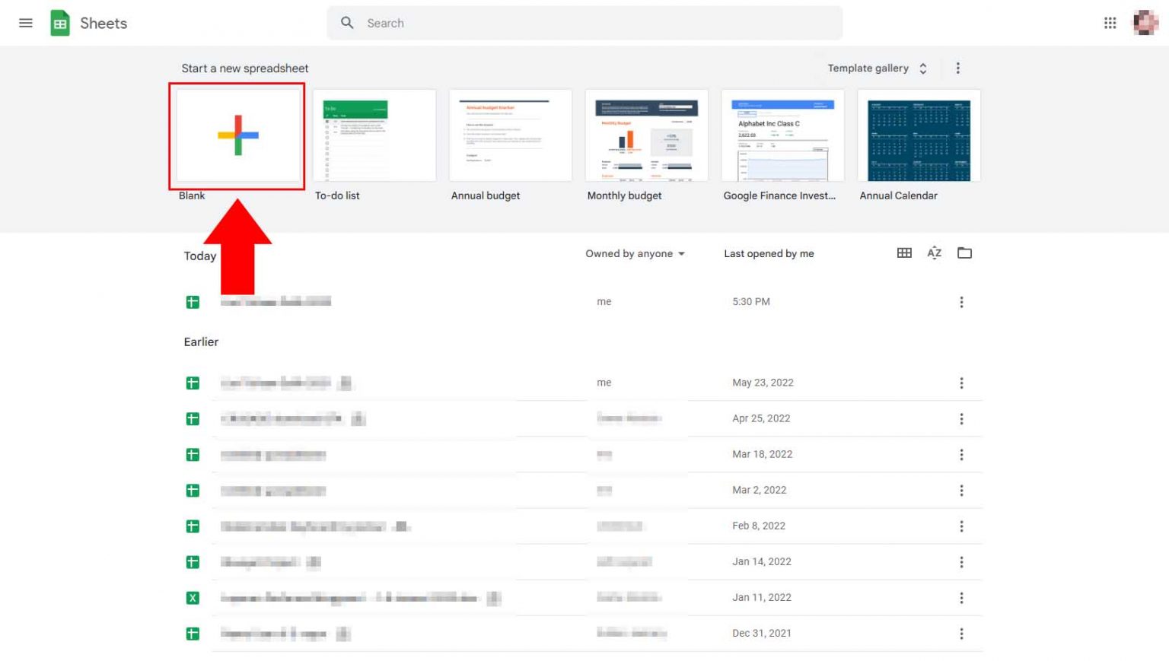Expand the Template gallery with its chevrons
1169x661 pixels.
(x=922, y=68)
